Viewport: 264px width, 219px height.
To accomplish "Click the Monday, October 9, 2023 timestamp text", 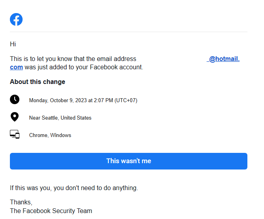I will click(83, 101).
